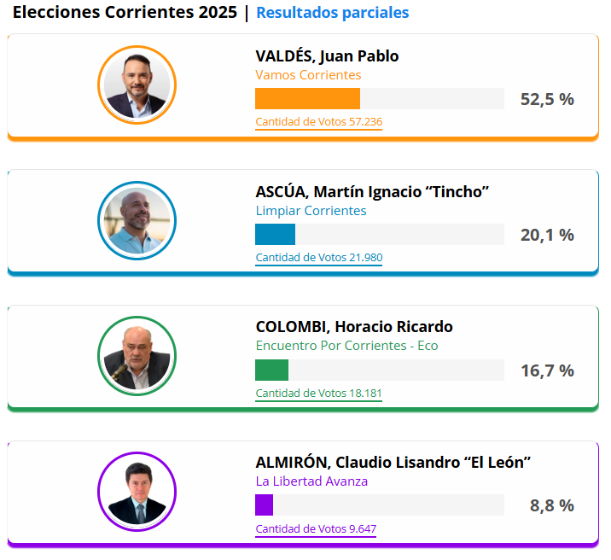Open Cantidad de Votos 9.647 link

[316, 528]
